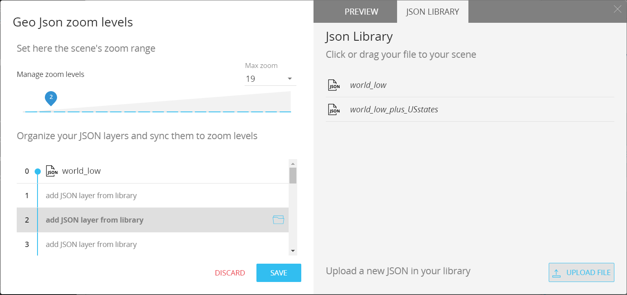Image resolution: width=627 pixels, height=295 pixels.
Task: Click the Max zoom dropdown arrow
Action: [290, 79]
